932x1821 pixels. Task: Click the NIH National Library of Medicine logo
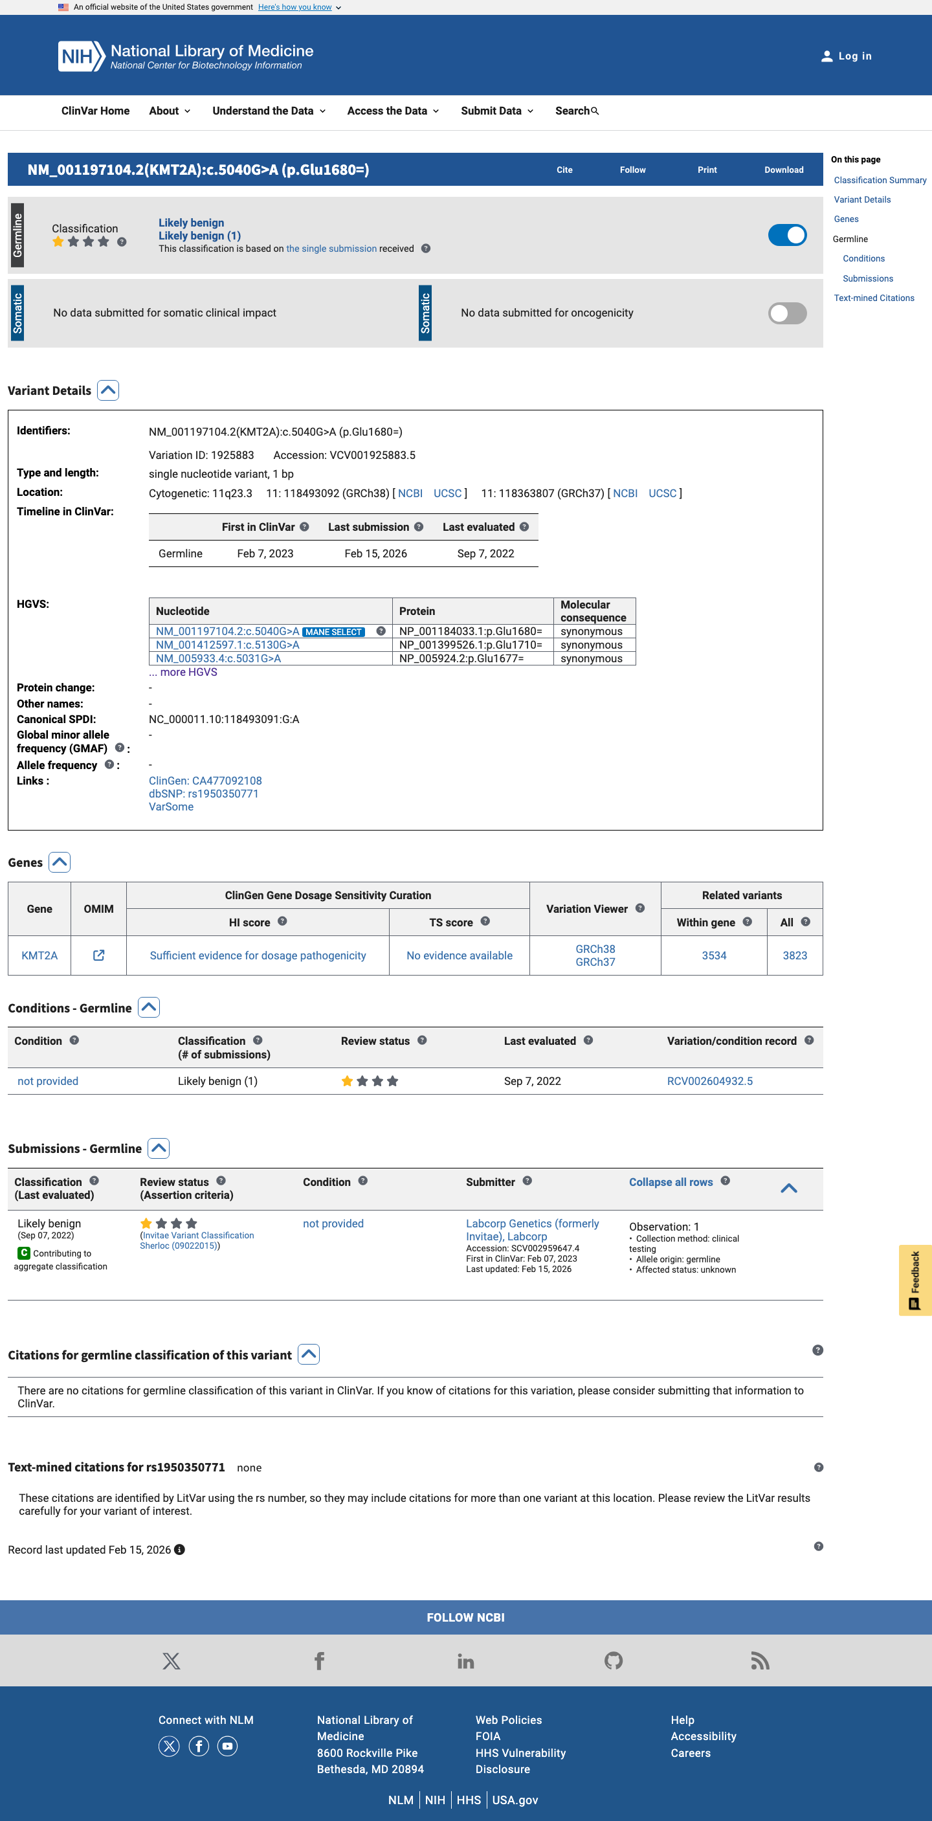point(186,56)
